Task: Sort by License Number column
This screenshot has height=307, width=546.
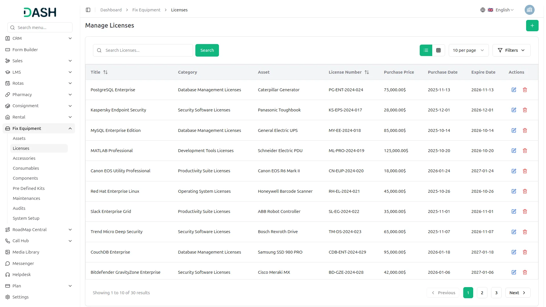Action: pos(367,72)
